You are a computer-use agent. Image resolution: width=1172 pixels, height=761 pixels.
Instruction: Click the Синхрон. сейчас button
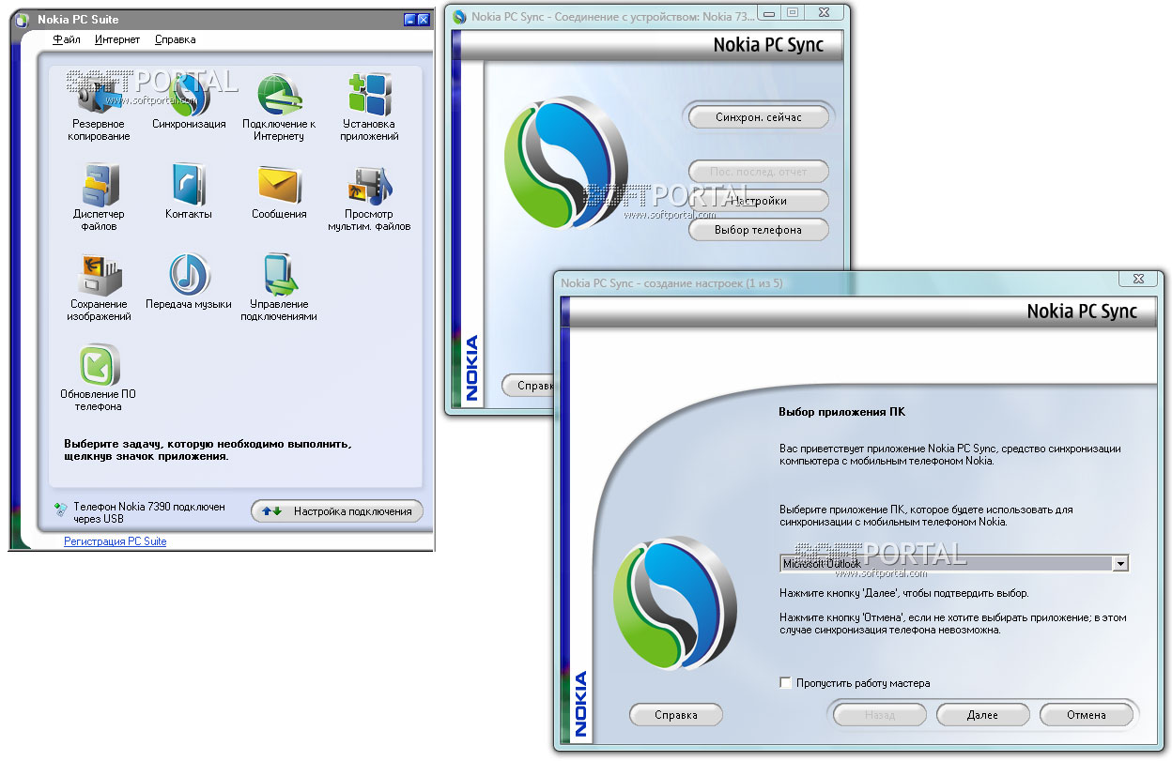point(759,117)
